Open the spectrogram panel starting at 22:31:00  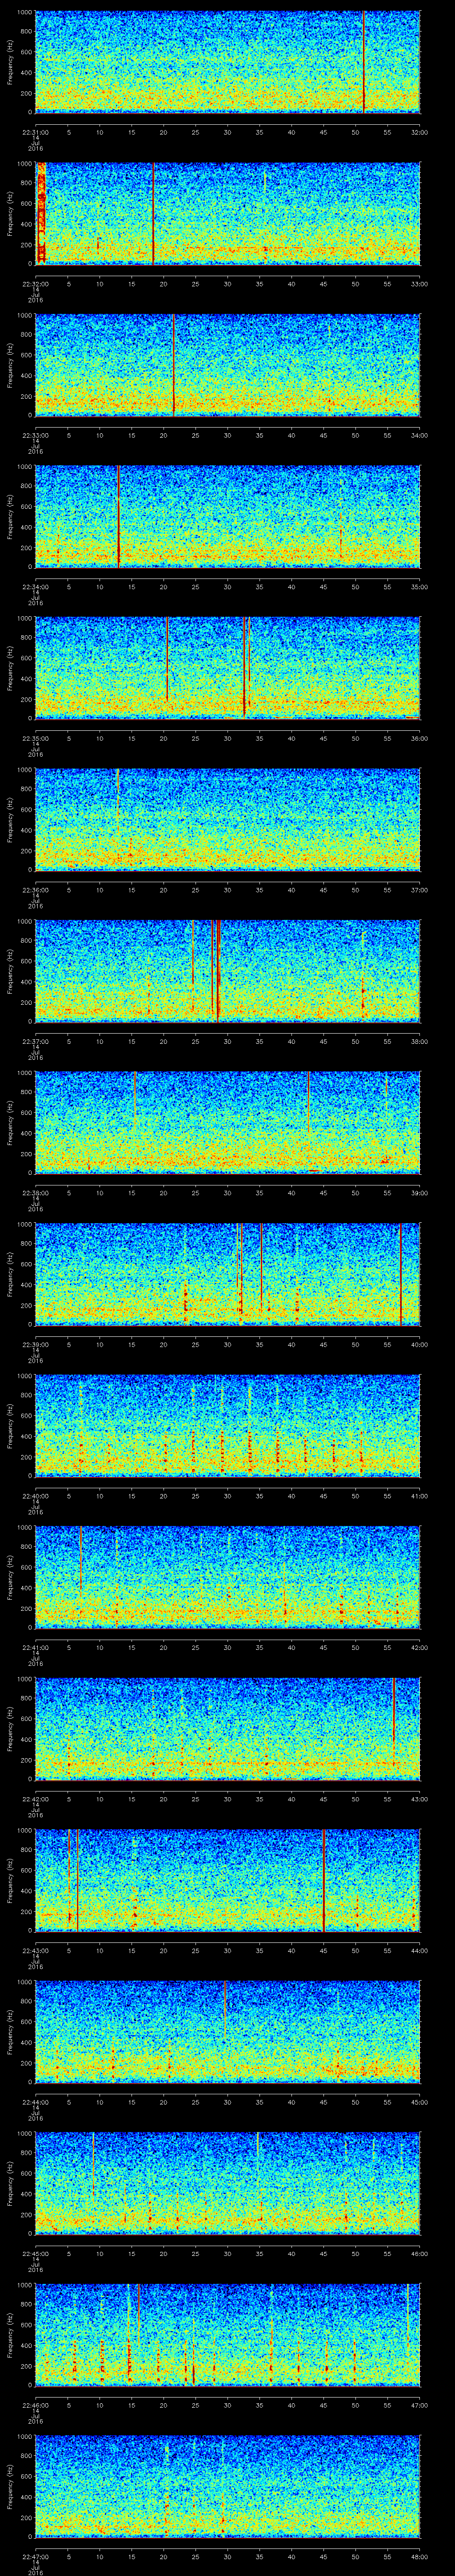coord(228,62)
